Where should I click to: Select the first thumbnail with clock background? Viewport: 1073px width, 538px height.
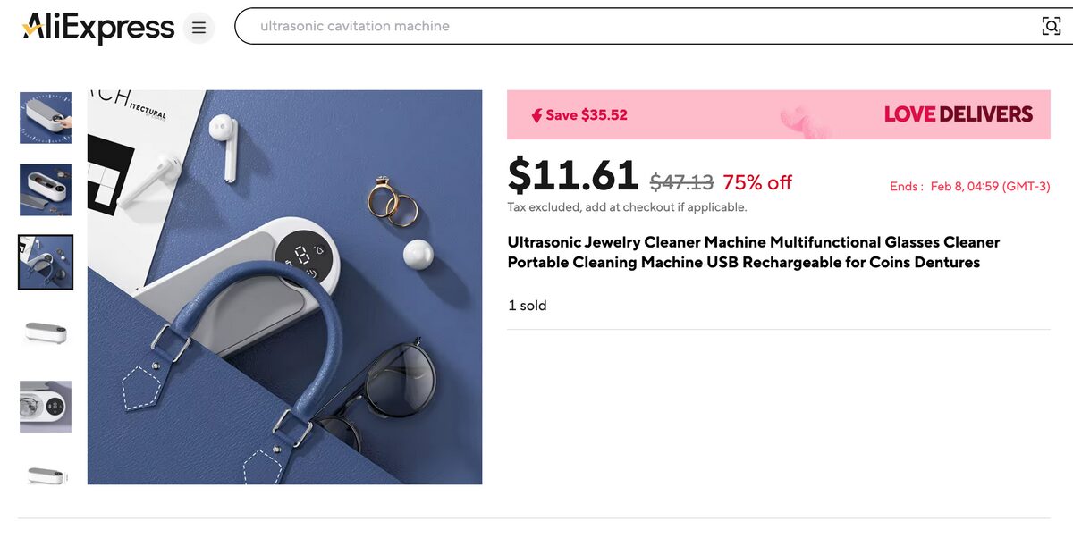click(x=46, y=117)
